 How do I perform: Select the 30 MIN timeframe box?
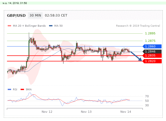35,15
